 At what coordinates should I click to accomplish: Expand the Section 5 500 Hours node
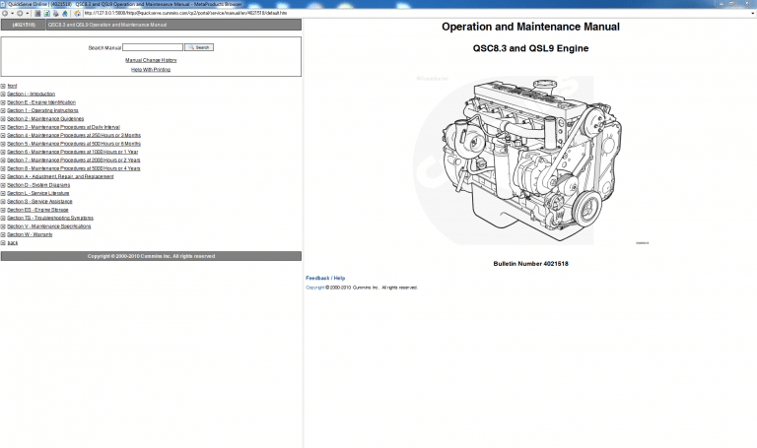click(x=3, y=144)
